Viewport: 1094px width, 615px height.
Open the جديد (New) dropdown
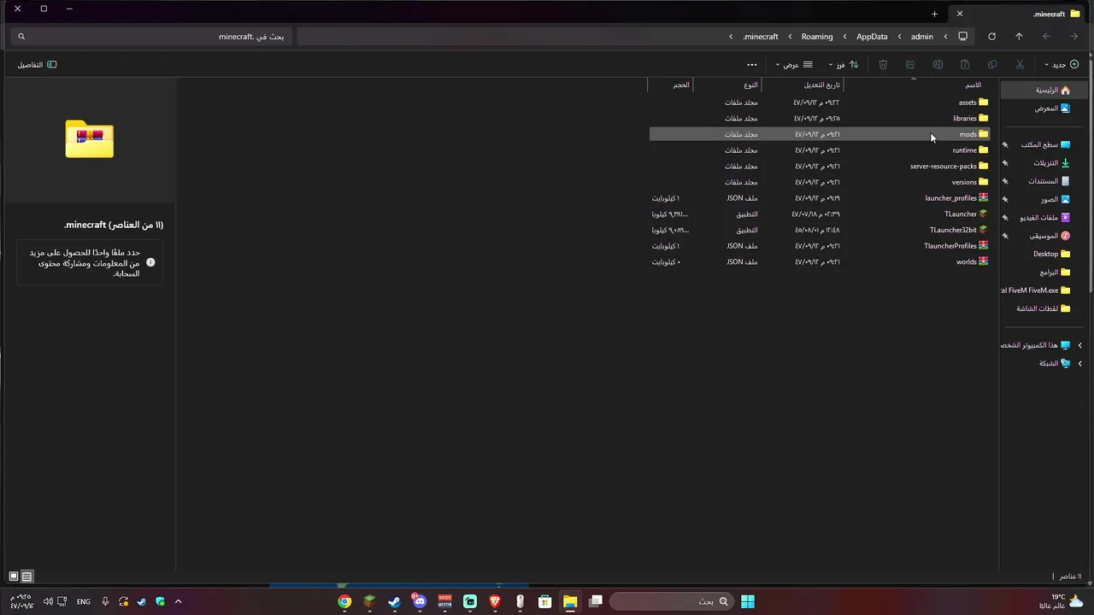[1062, 65]
